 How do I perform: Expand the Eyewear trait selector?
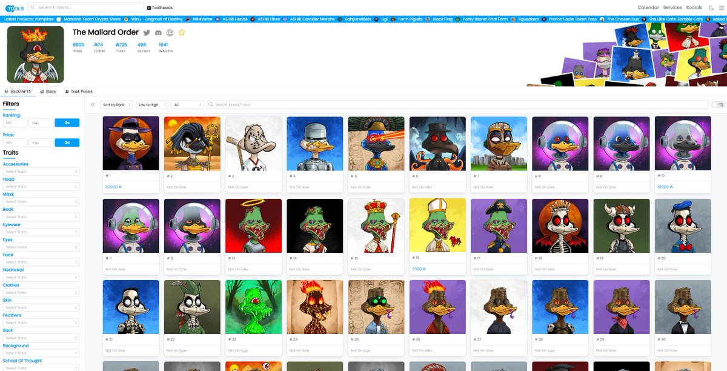pos(41,232)
